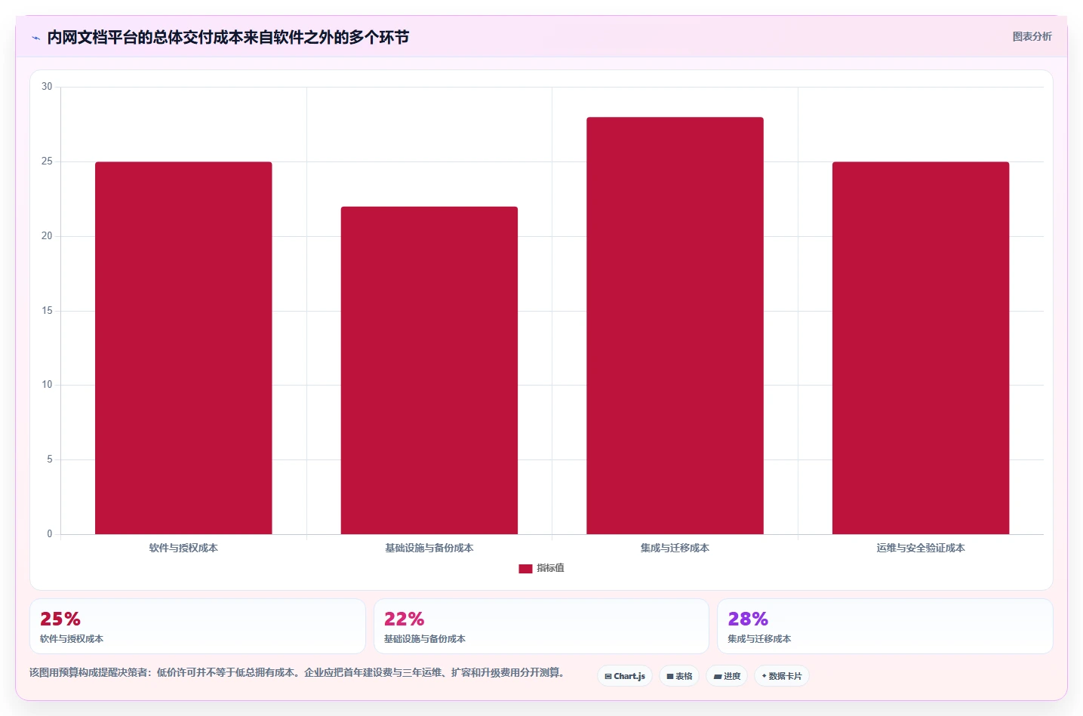This screenshot has height=716, width=1083.
Task: Click the 22% figure in second card
Action: click(404, 619)
